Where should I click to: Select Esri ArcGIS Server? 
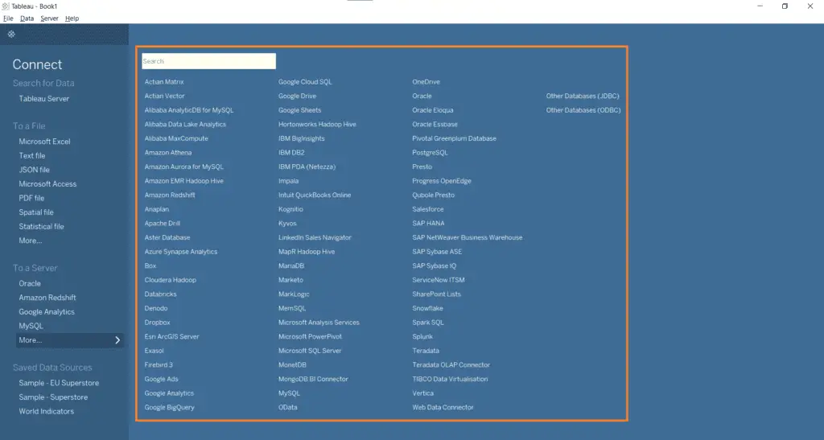click(172, 337)
